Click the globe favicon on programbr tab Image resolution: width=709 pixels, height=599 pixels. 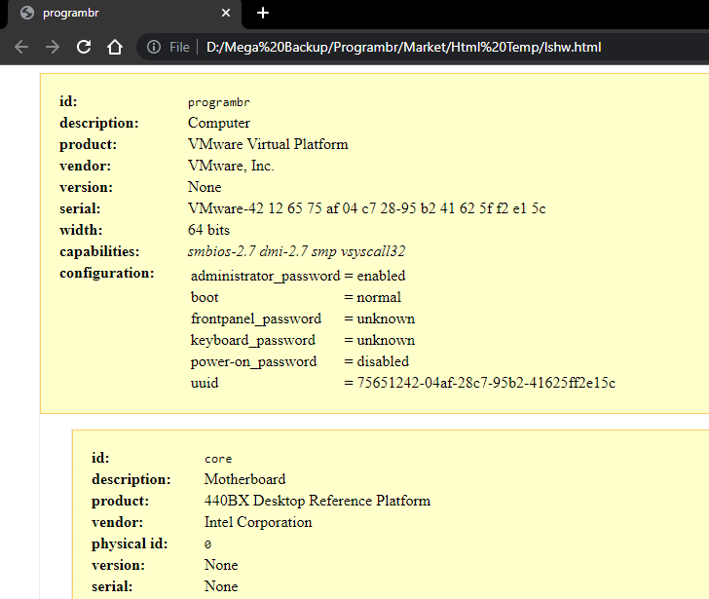[x=27, y=13]
